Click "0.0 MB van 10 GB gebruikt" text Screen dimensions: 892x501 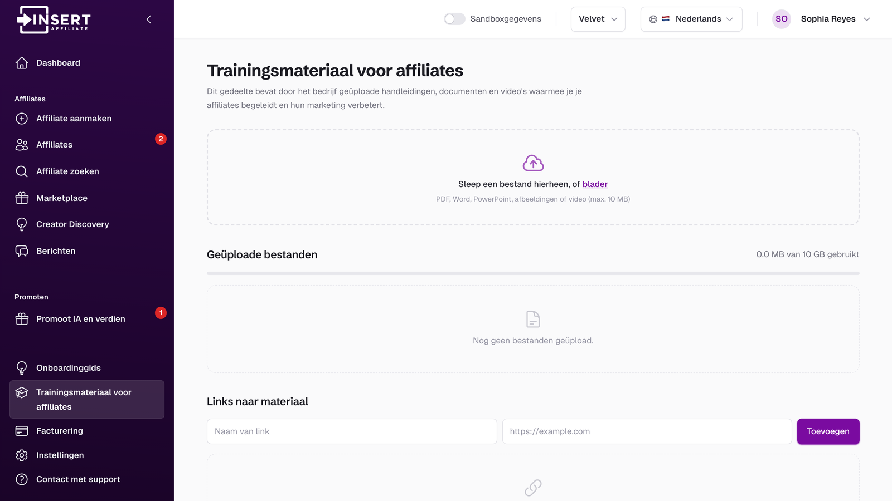point(807,254)
